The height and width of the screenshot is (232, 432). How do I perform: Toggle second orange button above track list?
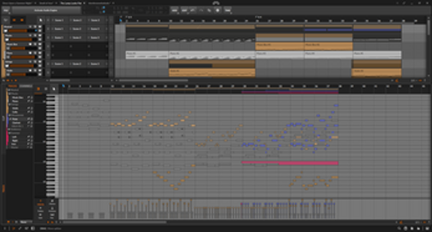pos(22,20)
